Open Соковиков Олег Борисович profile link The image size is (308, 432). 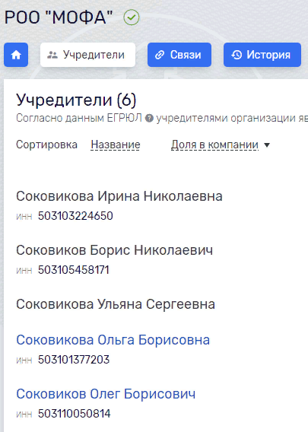106,394
